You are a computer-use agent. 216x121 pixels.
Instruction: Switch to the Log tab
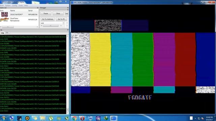pyautogui.click(x=2, y=33)
